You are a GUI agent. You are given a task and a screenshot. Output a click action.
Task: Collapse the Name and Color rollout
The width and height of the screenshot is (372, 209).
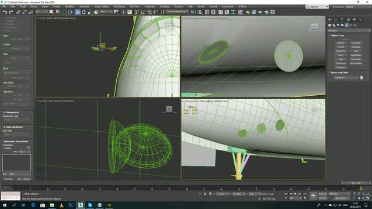click(x=339, y=73)
